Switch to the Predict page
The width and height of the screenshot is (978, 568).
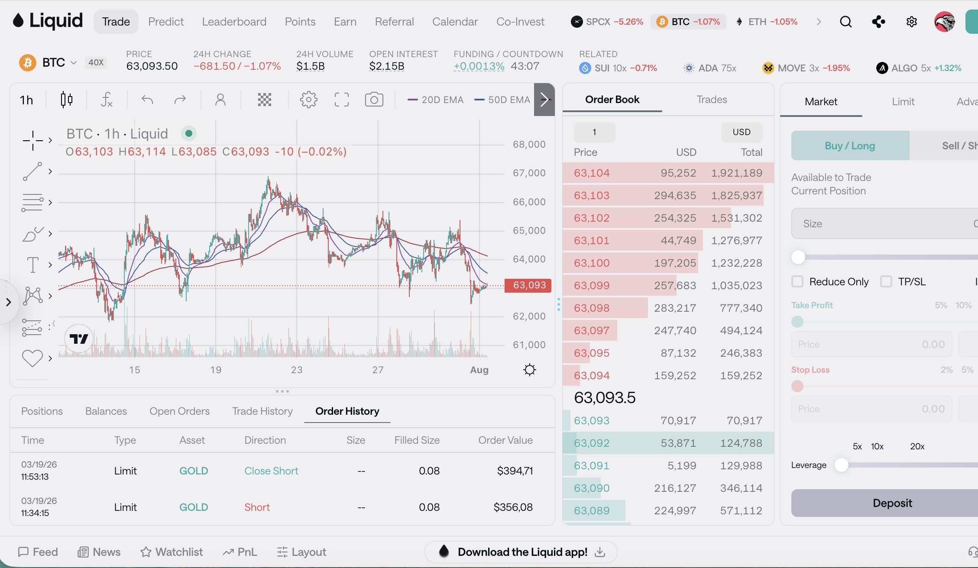(x=166, y=22)
